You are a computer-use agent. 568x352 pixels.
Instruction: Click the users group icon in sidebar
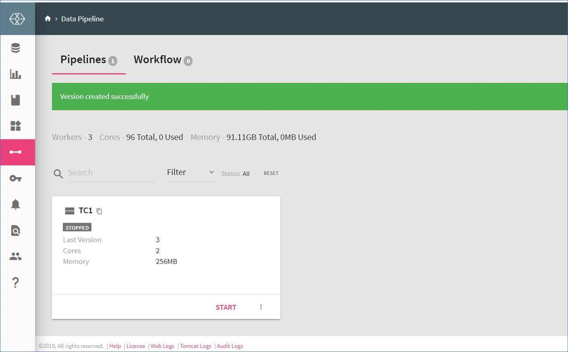(16, 256)
